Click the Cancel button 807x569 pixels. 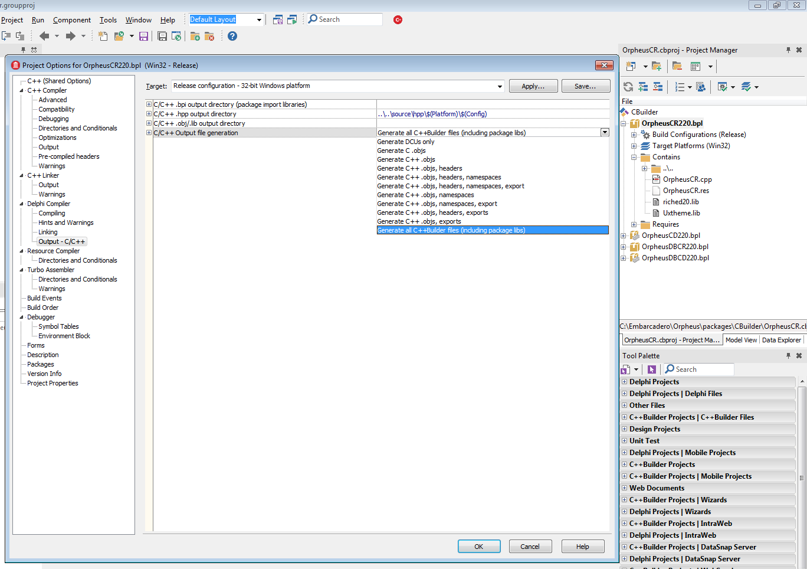pos(530,547)
